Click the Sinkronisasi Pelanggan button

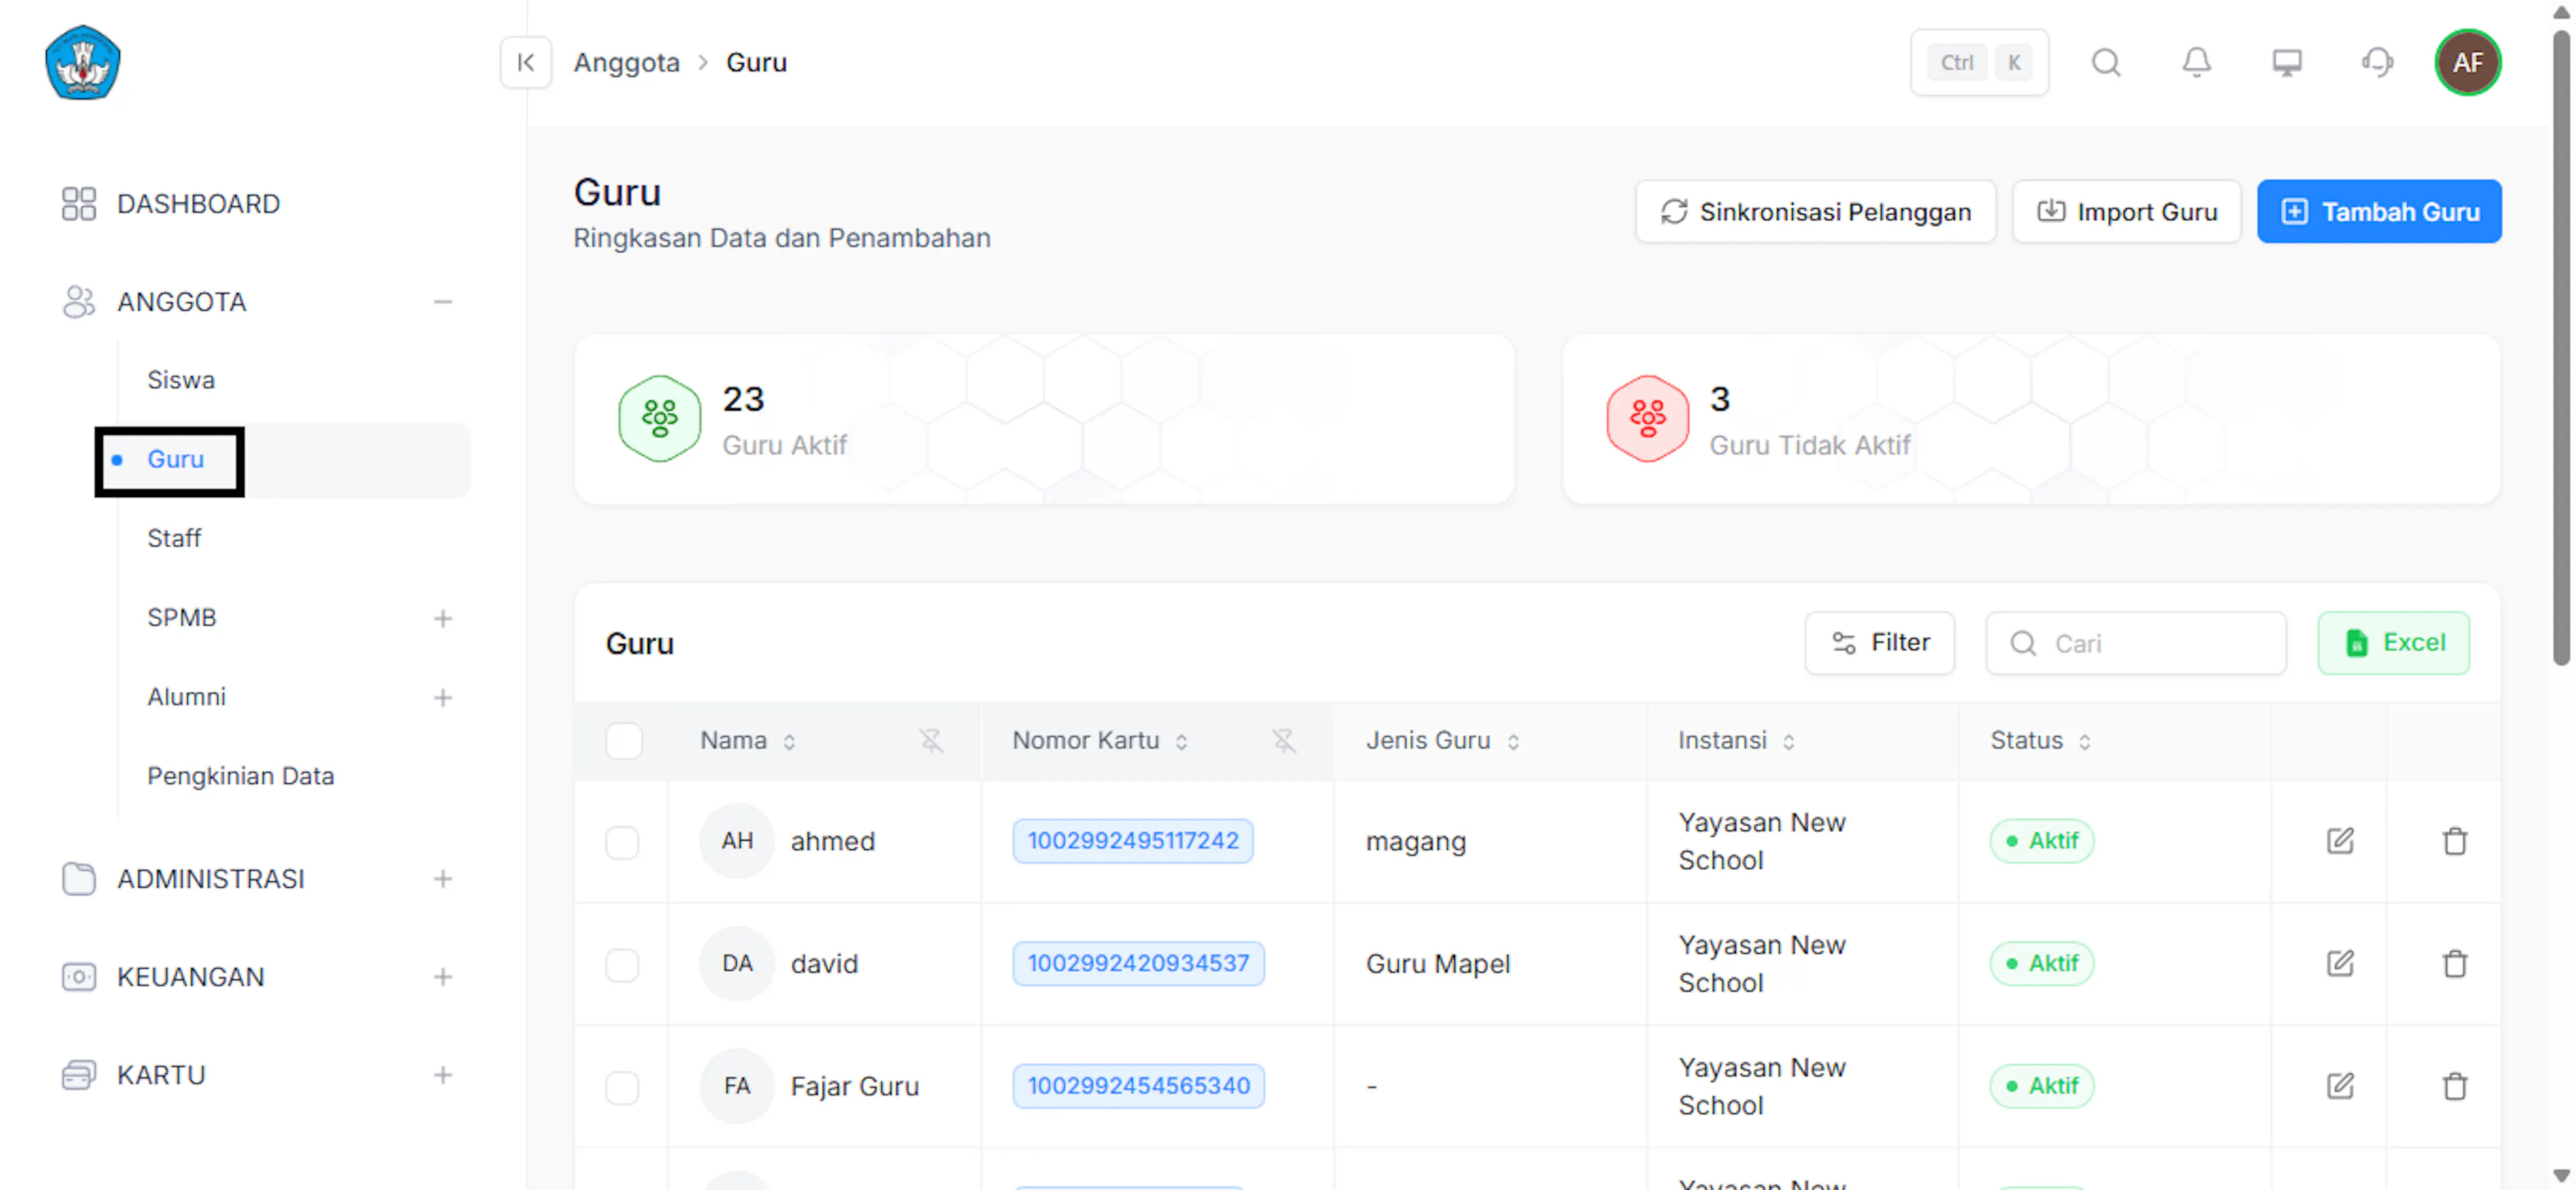[1815, 212]
